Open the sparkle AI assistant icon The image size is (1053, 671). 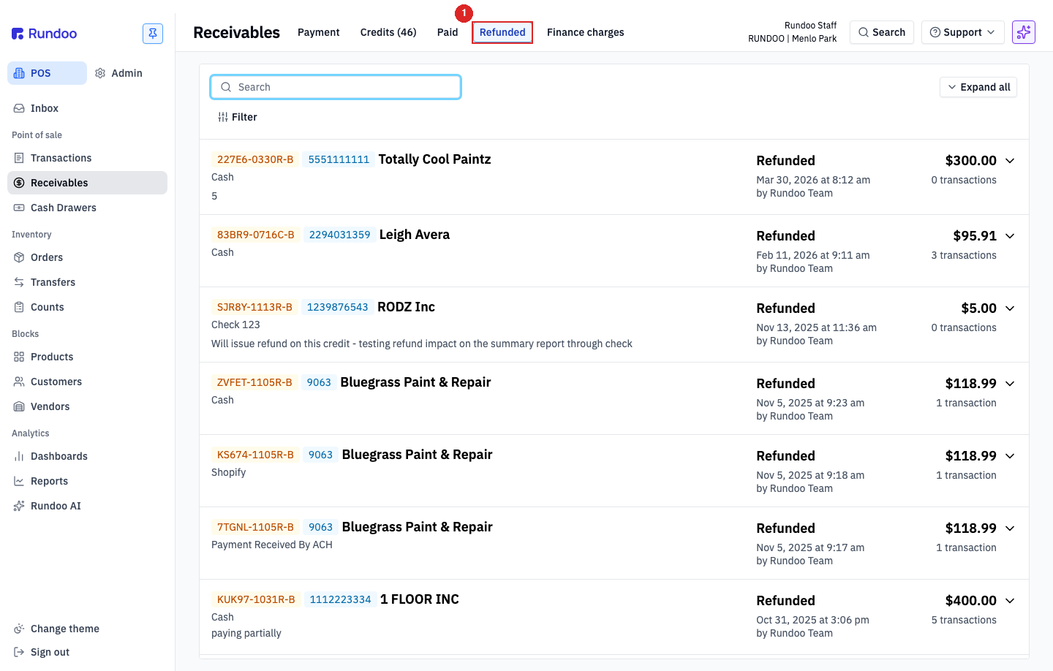(x=1024, y=32)
